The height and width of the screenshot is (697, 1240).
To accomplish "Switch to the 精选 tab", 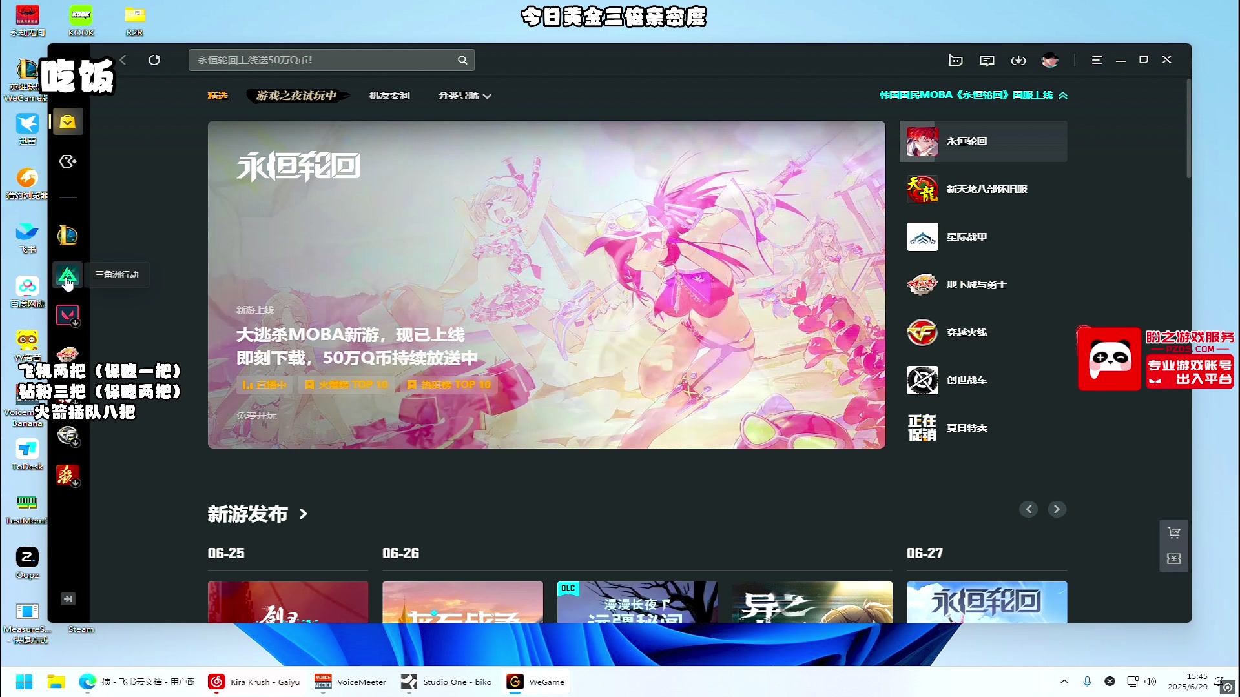I will [218, 96].
